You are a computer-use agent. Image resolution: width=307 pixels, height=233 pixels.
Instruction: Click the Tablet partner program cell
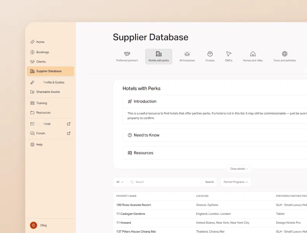tap(280, 214)
